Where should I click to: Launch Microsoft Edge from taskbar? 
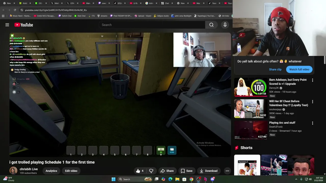(170, 179)
